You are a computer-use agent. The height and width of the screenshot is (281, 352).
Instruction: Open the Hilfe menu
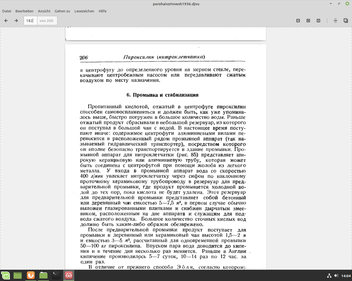tap(102, 11)
